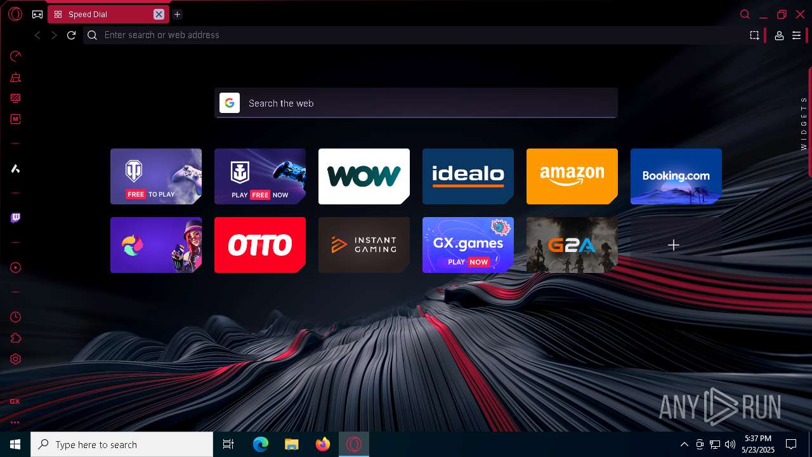Screen dimensions: 812x457
Task: Open network status in system tray
Action: pyautogui.click(x=715, y=444)
